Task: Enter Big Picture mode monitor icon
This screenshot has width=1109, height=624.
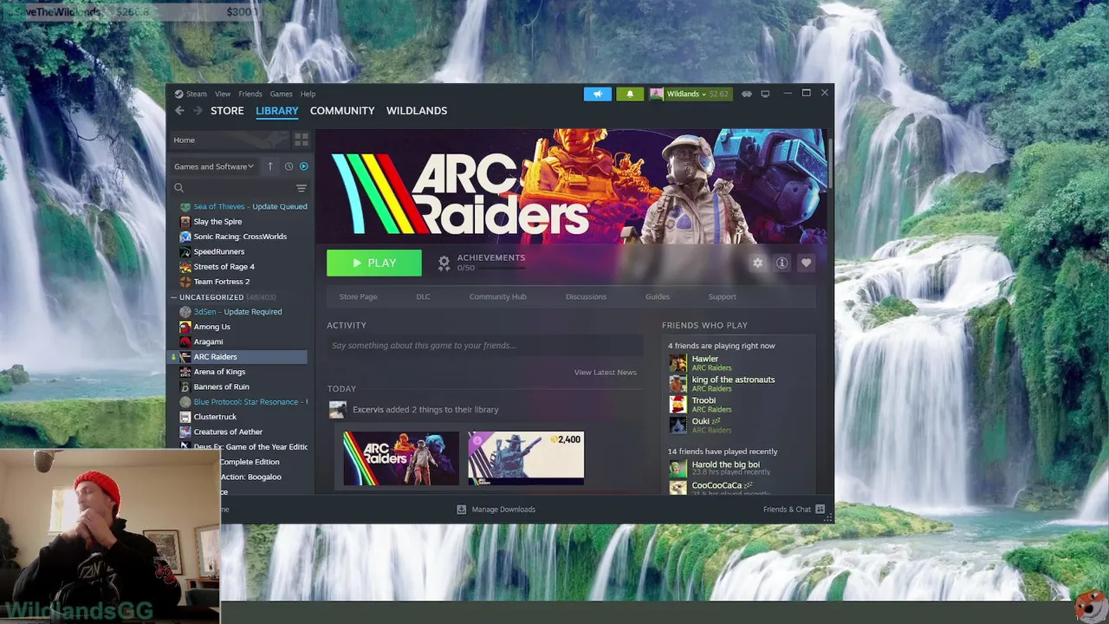Action: (x=765, y=94)
